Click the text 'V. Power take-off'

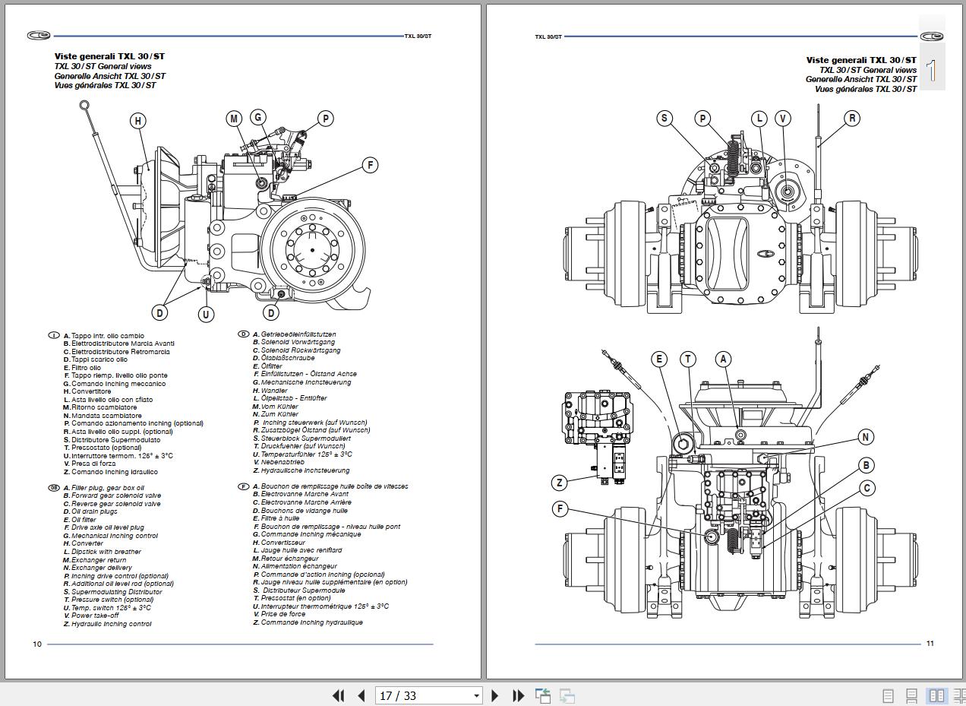click(x=91, y=616)
